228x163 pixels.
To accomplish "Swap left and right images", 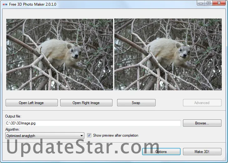I will point(136,103).
